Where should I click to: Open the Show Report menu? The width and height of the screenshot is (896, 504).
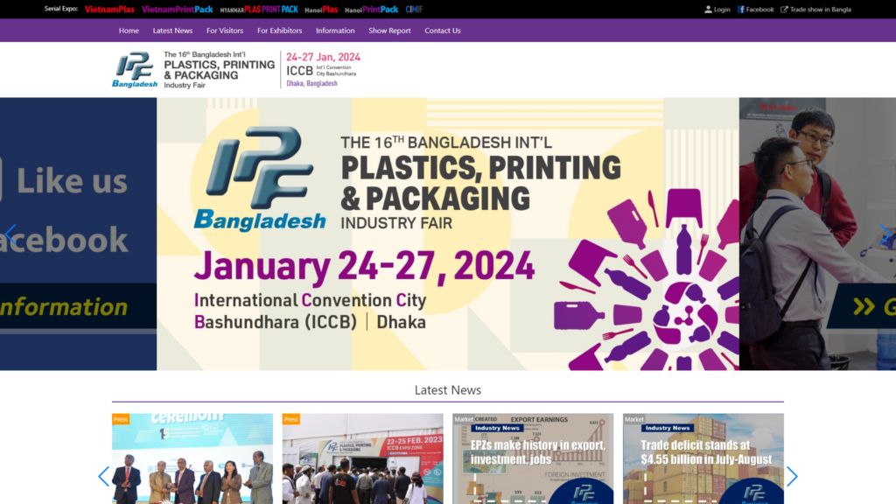[389, 31]
